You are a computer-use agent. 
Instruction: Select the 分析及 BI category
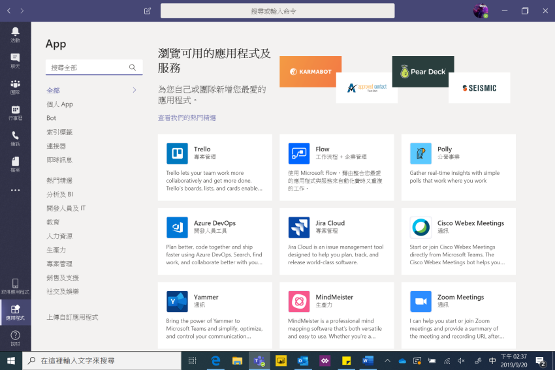click(60, 194)
